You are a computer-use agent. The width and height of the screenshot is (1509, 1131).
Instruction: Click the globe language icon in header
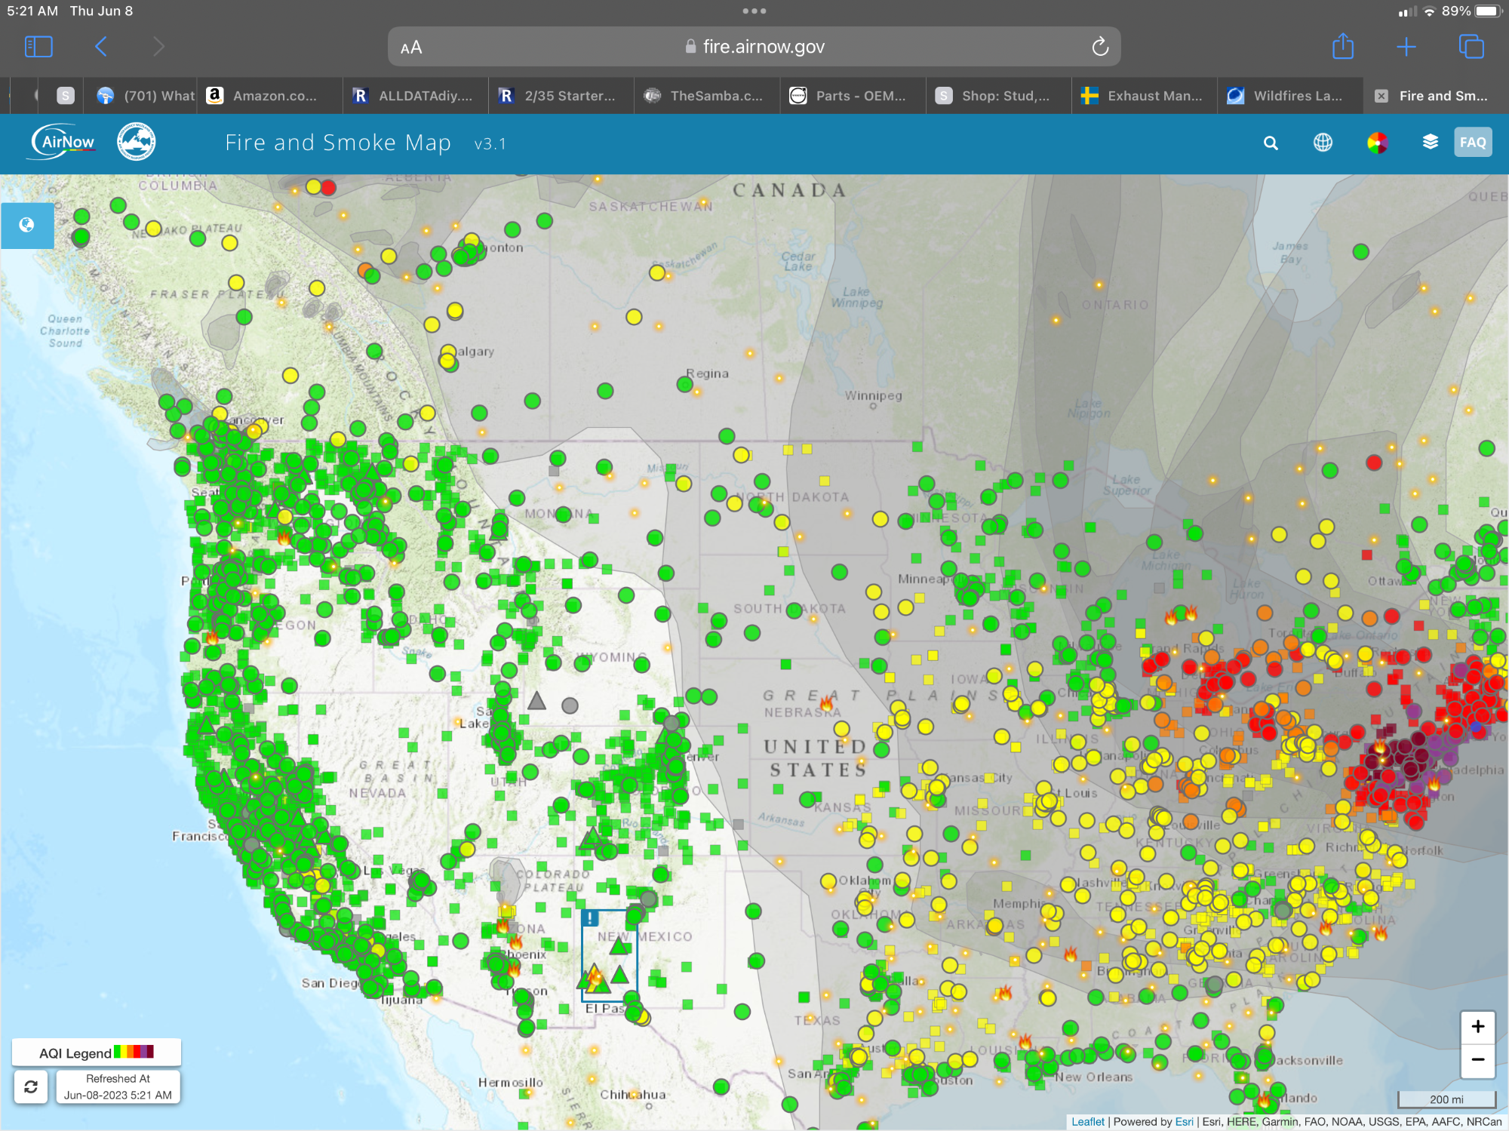(1323, 143)
